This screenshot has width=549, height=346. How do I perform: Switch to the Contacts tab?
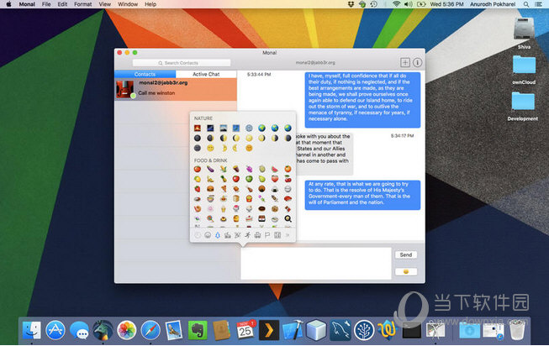click(x=145, y=74)
